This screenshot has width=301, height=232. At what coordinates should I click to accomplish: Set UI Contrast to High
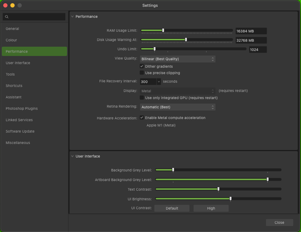click(211, 208)
